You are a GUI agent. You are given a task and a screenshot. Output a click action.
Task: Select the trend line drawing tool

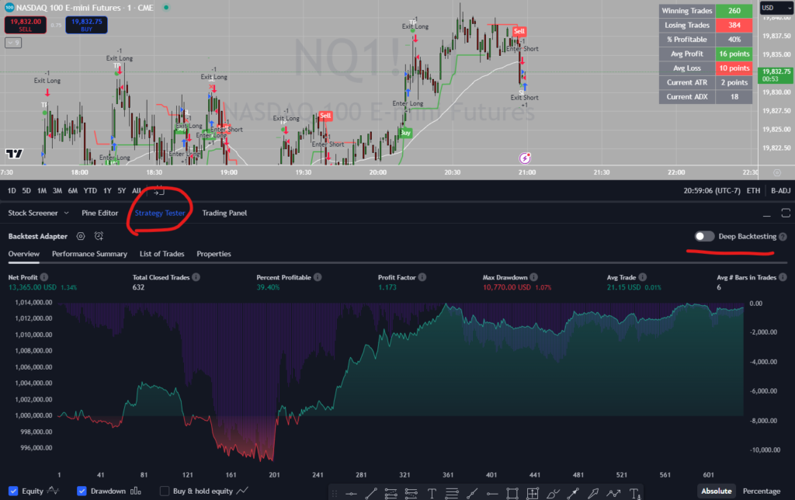(372, 492)
